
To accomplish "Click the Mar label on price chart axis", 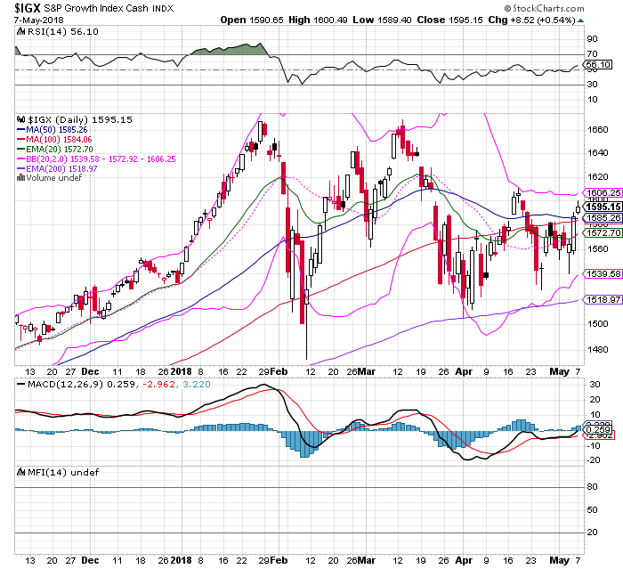I will click(367, 372).
